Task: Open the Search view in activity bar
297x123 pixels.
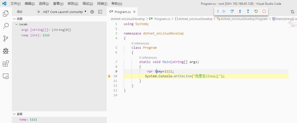Action: pyautogui.click(x=6, y=26)
